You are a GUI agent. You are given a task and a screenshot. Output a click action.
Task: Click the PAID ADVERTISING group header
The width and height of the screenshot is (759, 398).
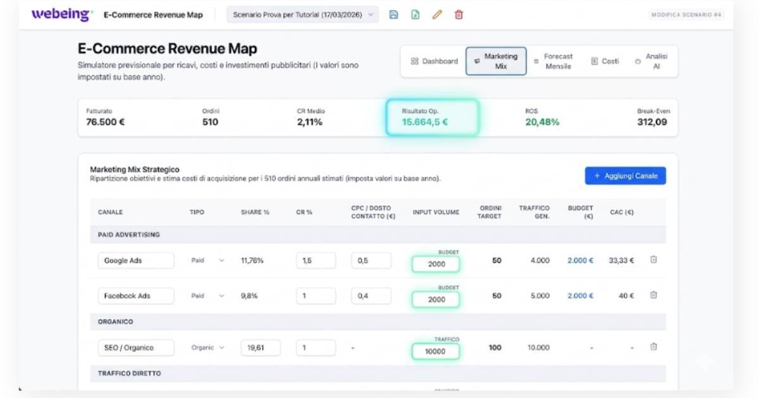378,234
